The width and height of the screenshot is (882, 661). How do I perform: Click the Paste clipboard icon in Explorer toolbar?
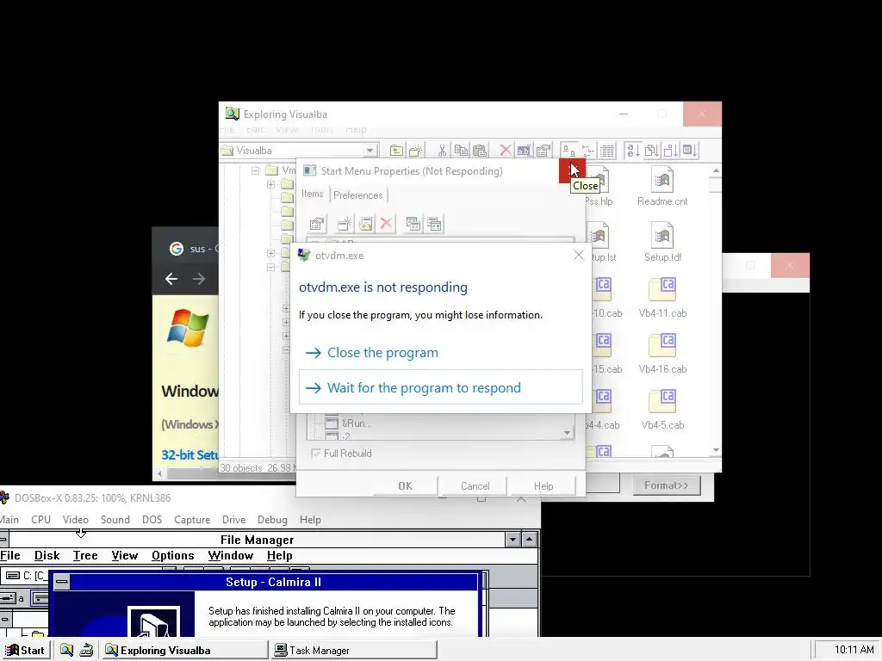click(480, 151)
